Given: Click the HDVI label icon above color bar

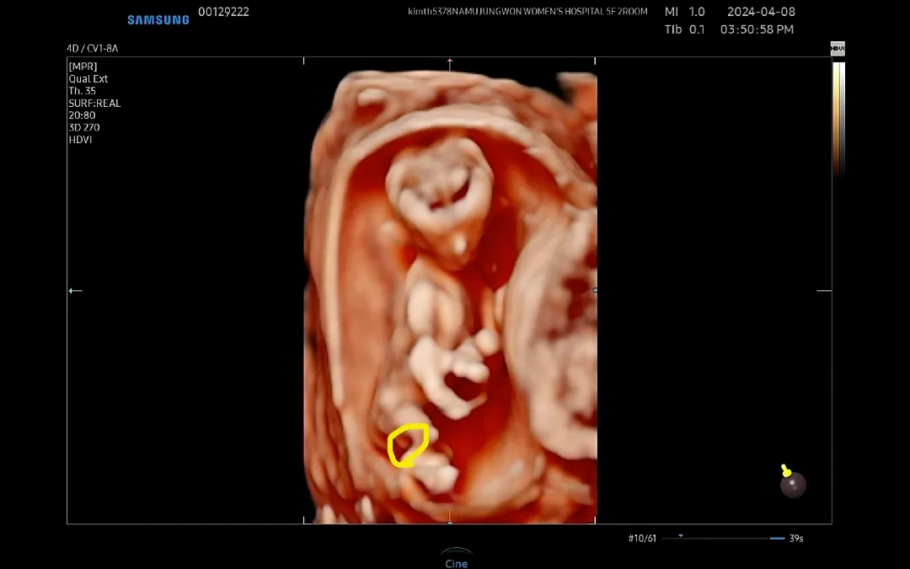Looking at the screenshot, I should (838, 49).
